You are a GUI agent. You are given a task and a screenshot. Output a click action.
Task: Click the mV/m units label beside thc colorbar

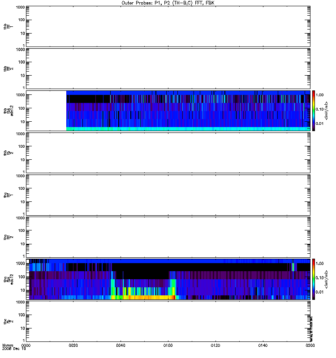click(327, 279)
